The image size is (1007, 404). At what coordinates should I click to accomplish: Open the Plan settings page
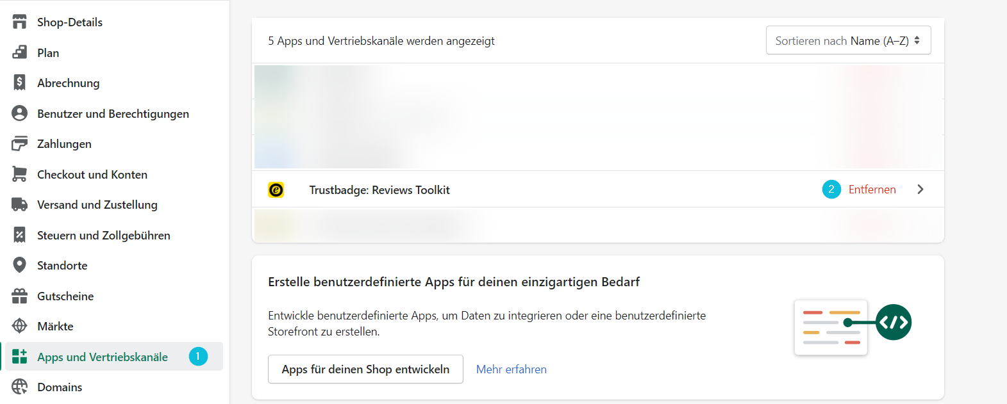pos(48,53)
